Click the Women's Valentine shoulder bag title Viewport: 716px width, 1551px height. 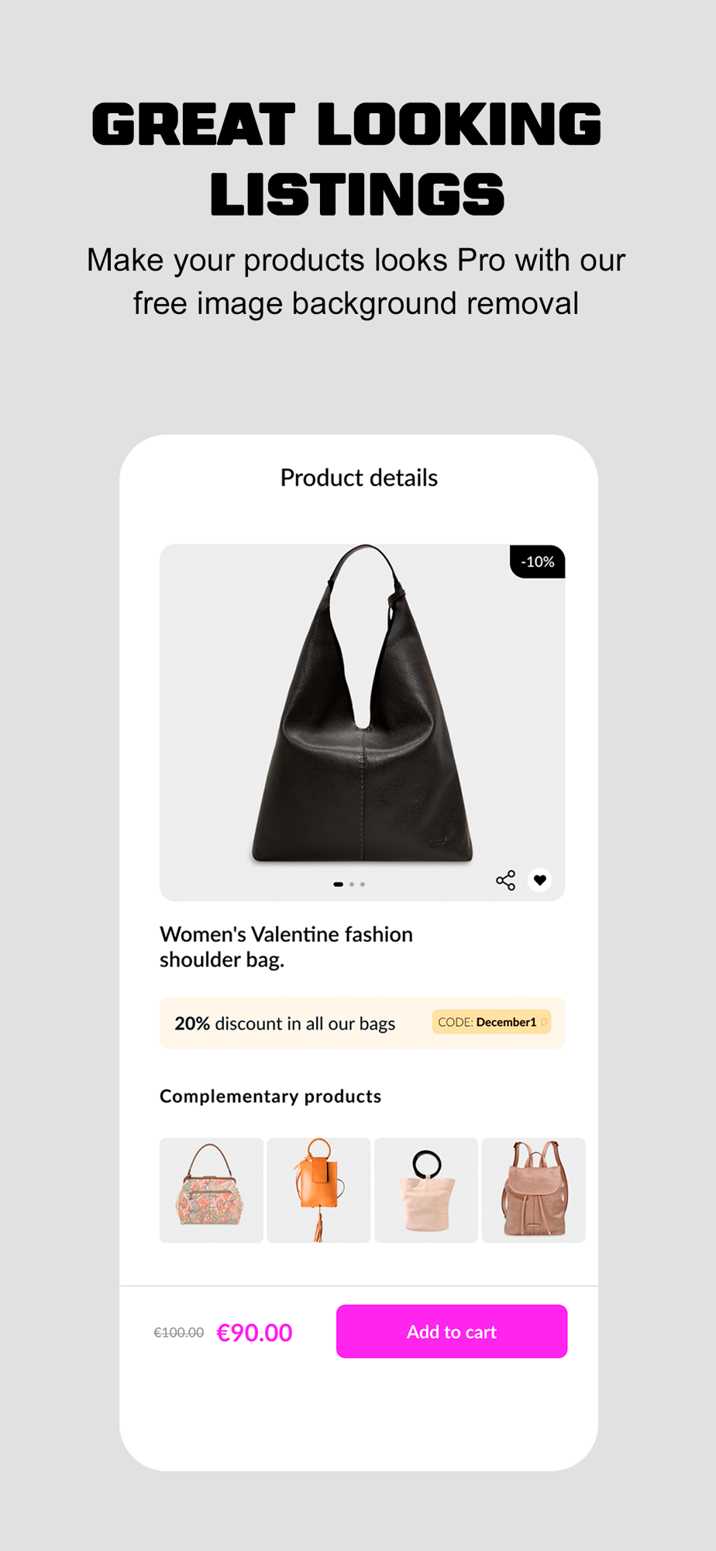286,947
